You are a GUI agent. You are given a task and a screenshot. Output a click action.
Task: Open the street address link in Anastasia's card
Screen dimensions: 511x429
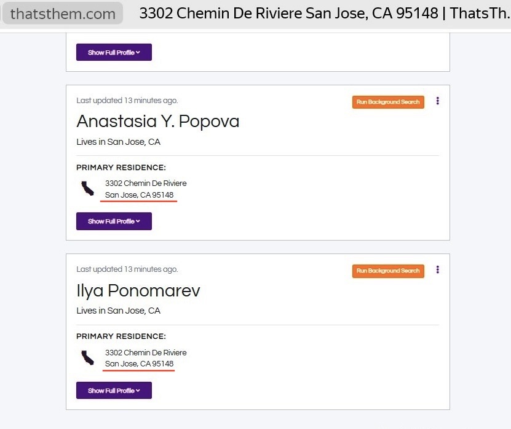coord(146,183)
